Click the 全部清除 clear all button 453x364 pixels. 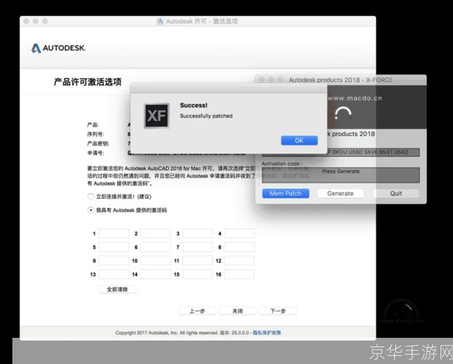point(117,289)
